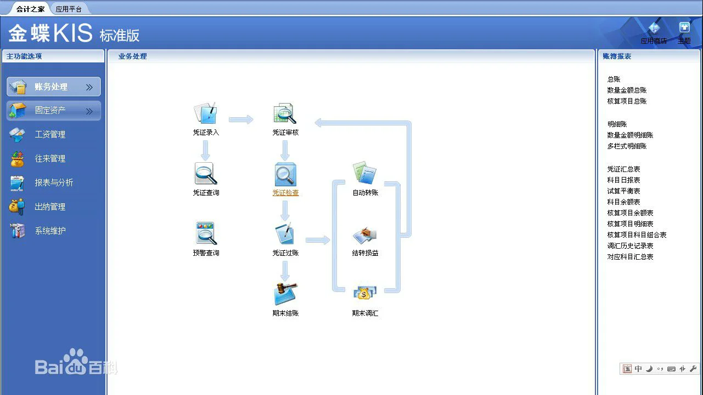Open the 总账 report link
The image size is (703, 395).
(614, 79)
